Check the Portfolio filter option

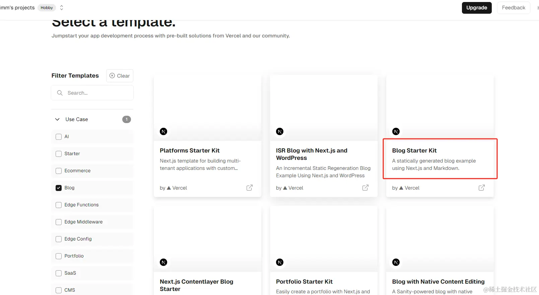[59, 256]
